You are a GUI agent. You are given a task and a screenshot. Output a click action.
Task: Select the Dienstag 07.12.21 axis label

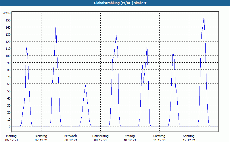pos(41,138)
